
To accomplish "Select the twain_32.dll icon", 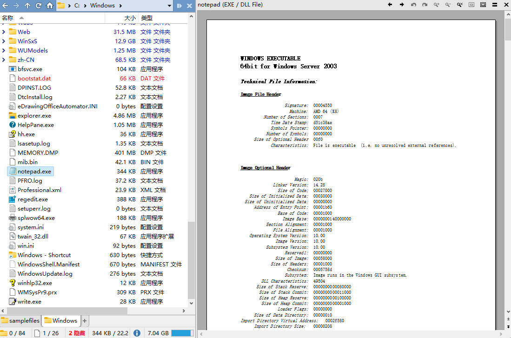I will pos(13,237).
